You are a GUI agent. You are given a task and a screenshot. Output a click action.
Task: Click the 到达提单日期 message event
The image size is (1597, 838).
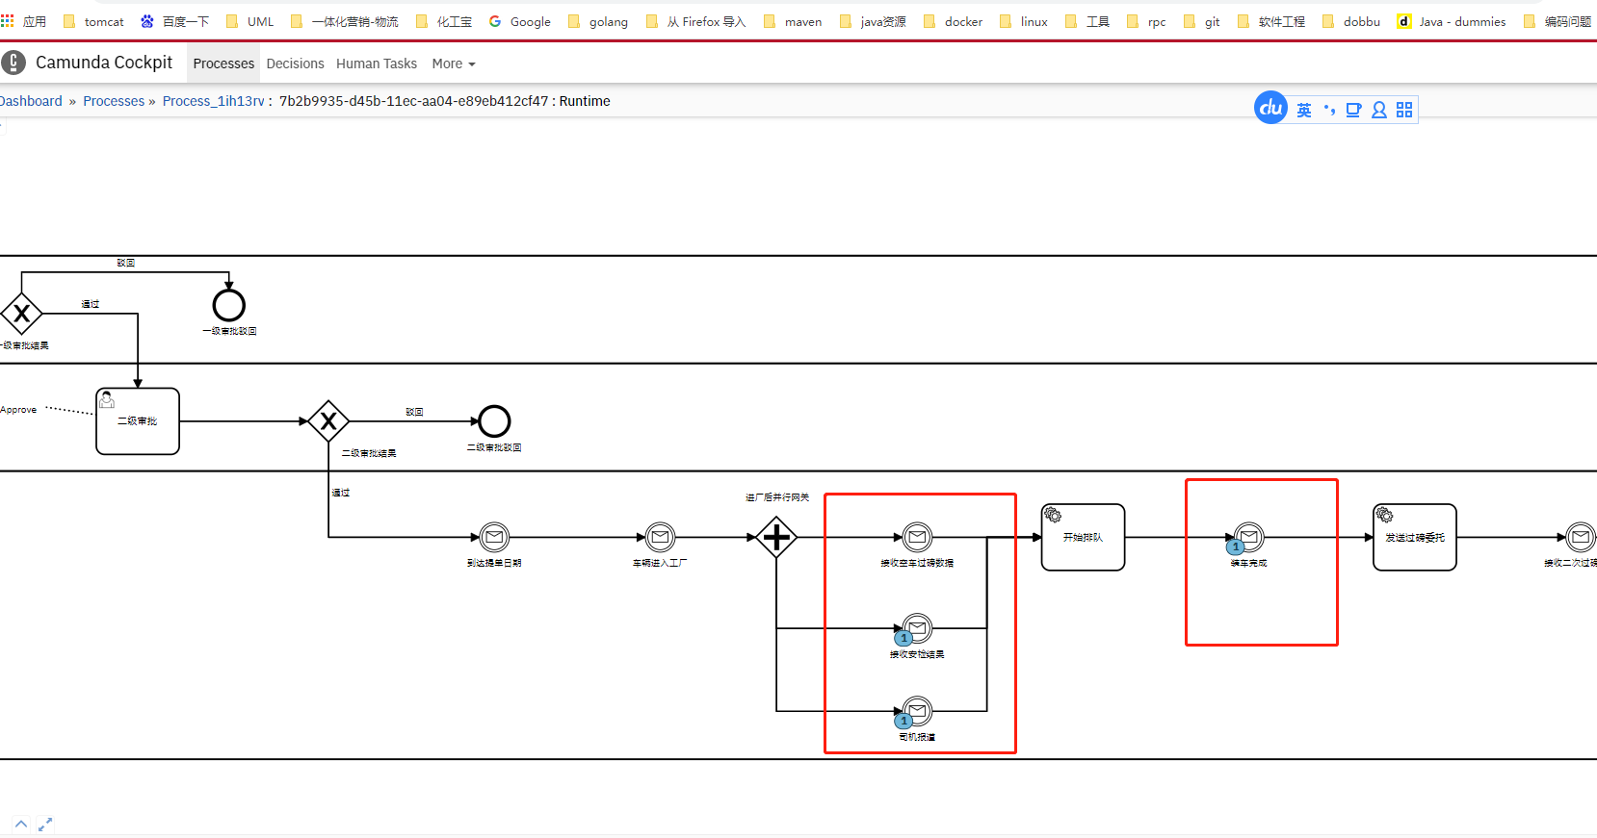(x=494, y=537)
